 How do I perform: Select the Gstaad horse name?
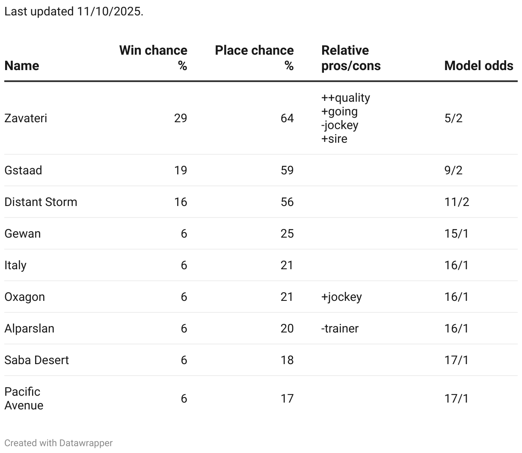click(23, 170)
